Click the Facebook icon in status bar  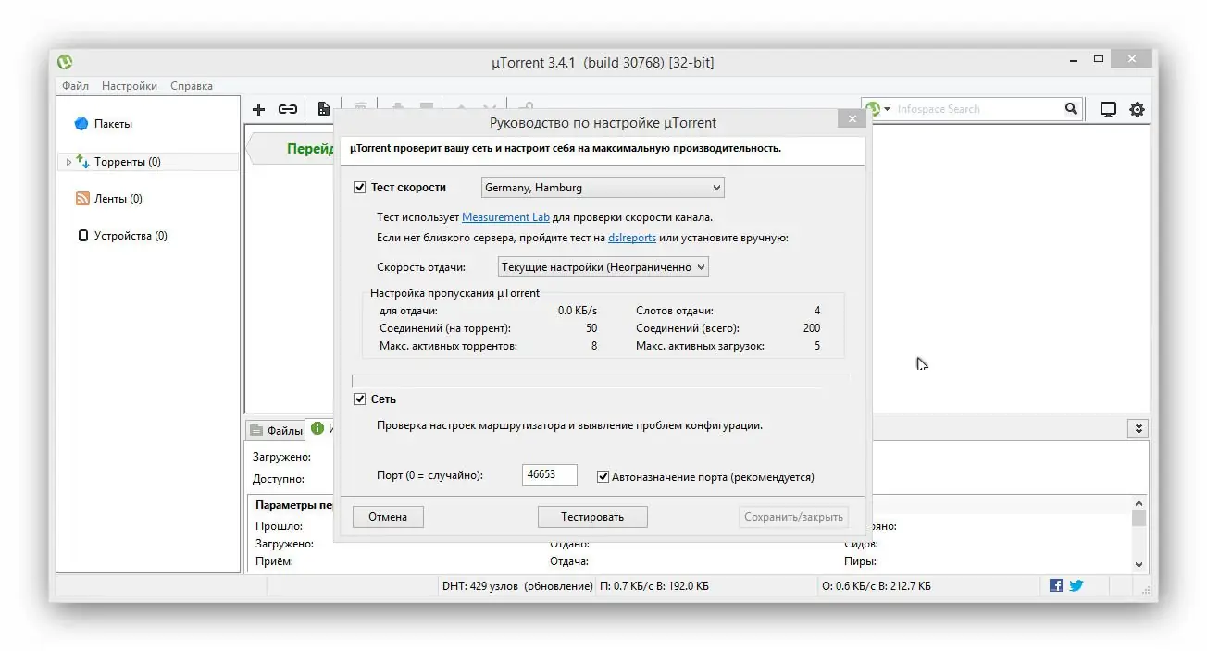pos(1056,585)
